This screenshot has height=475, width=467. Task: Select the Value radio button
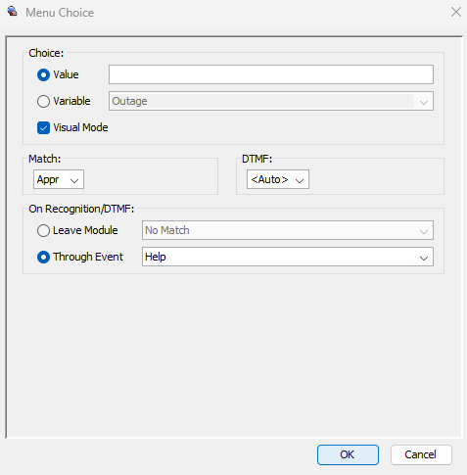(x=43, y=74)
